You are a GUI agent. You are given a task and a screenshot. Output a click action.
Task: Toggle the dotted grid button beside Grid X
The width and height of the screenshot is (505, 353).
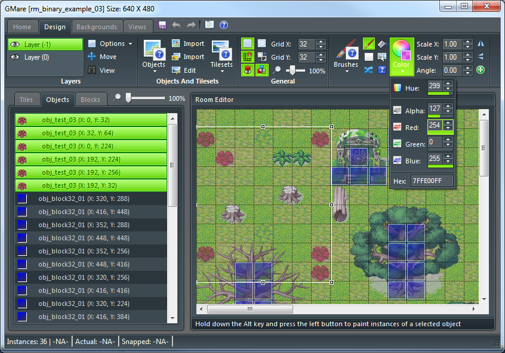pyautogui.click(x=262, y=44)
